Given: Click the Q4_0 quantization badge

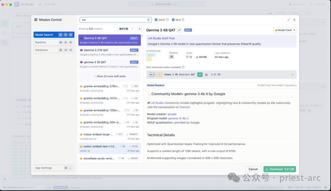Looking at the screenshot, I should click(x=152, y=74).
